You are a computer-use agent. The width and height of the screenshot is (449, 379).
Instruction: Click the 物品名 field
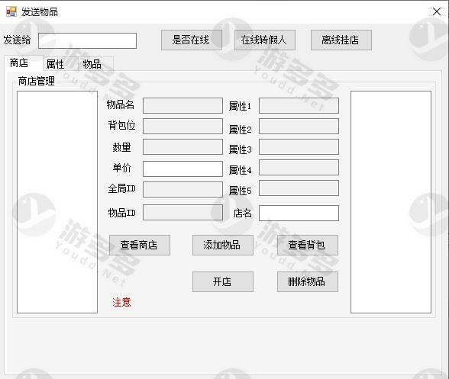click(183, 105)
